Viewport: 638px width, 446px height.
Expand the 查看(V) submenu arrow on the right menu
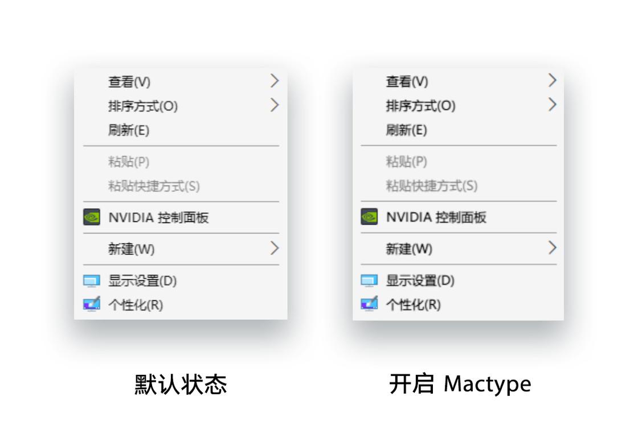[551, 80]
